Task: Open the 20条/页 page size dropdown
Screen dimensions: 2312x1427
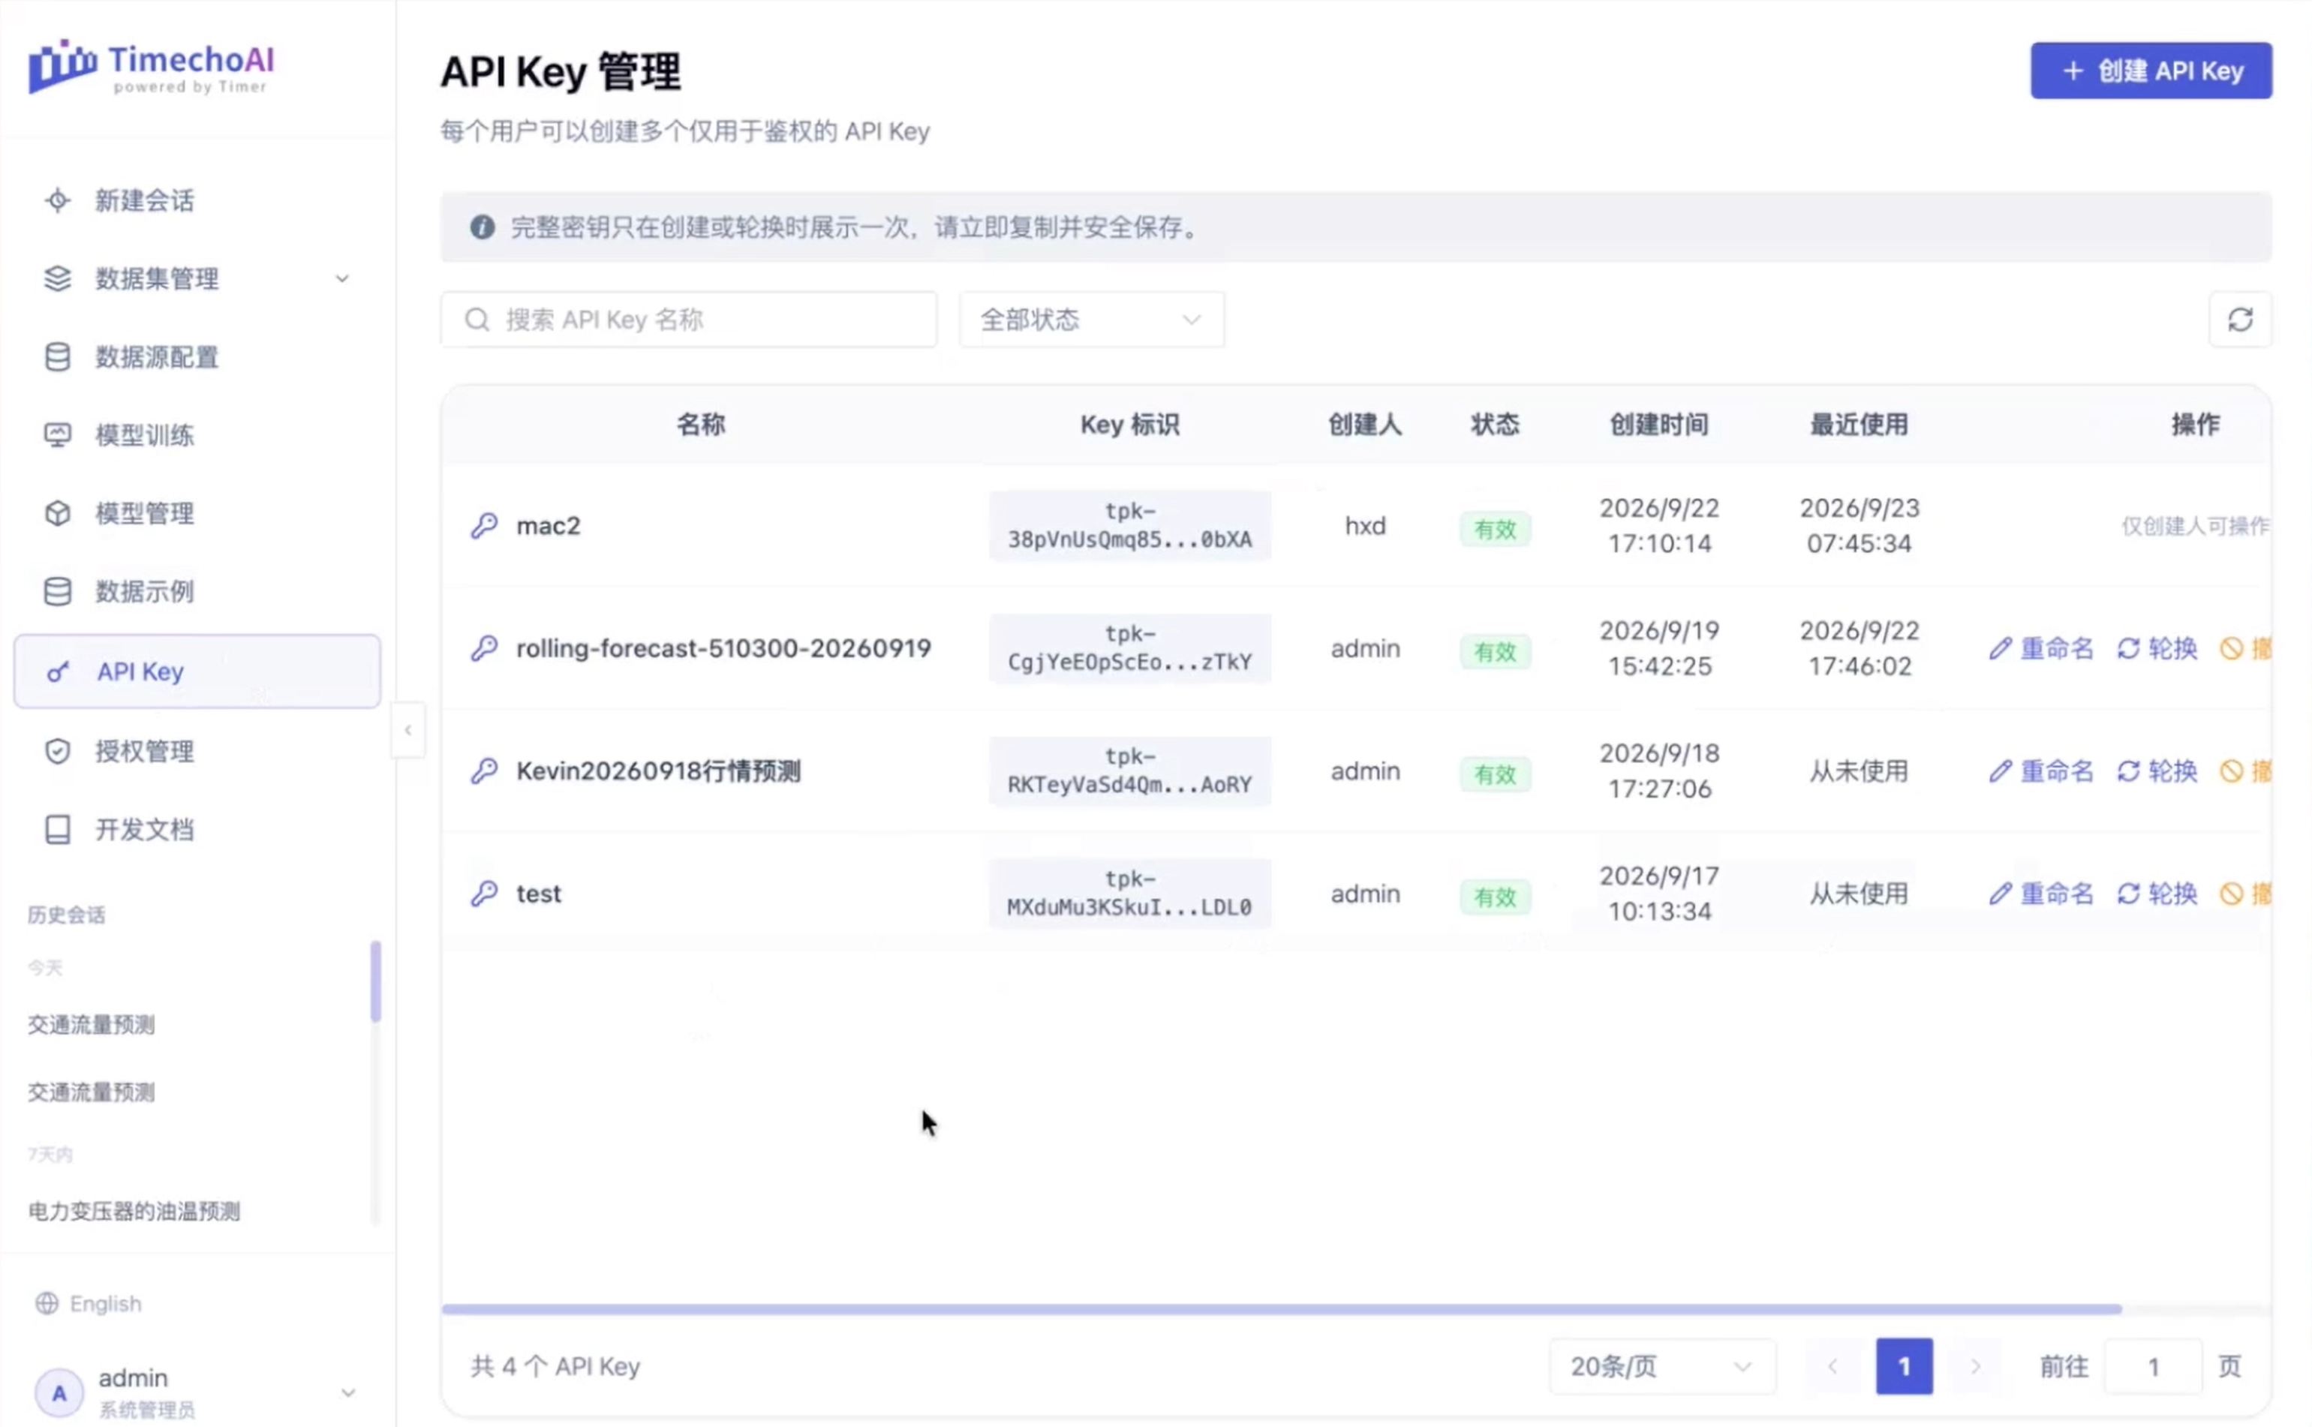Action: 1662,1366
